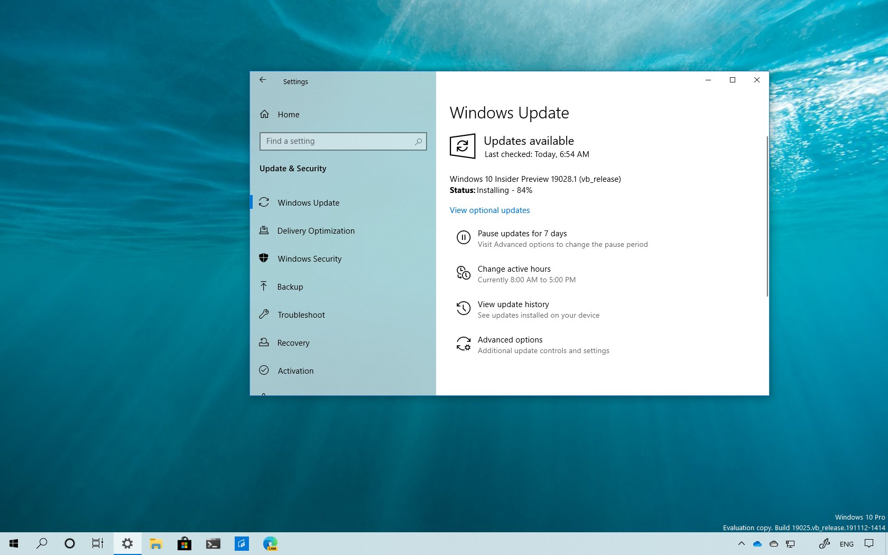Click the View optional updates link
888x555 pixels.
(489, 210)
